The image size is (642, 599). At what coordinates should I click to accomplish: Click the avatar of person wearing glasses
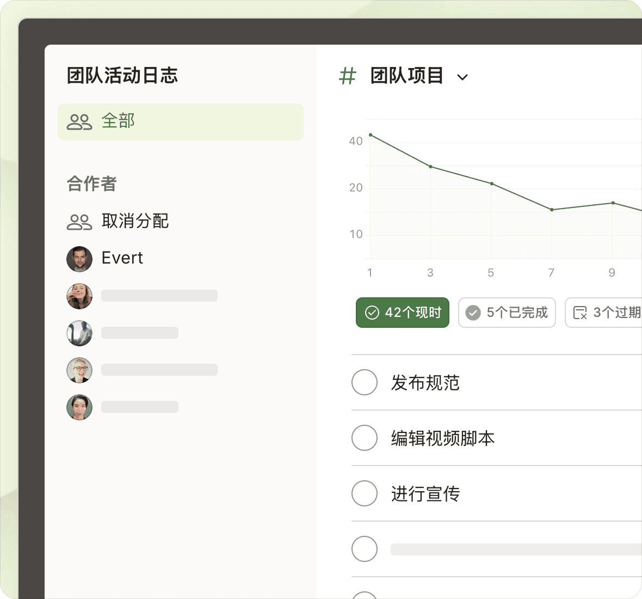tap(79, 370)
